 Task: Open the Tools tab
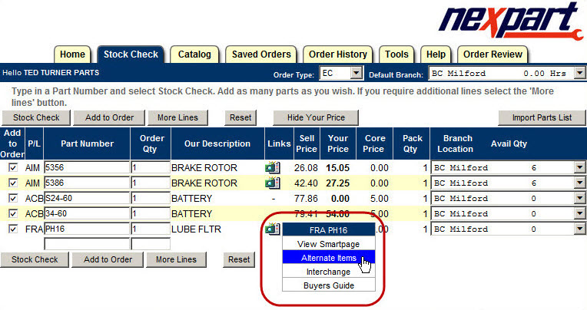tap(396, 54)
